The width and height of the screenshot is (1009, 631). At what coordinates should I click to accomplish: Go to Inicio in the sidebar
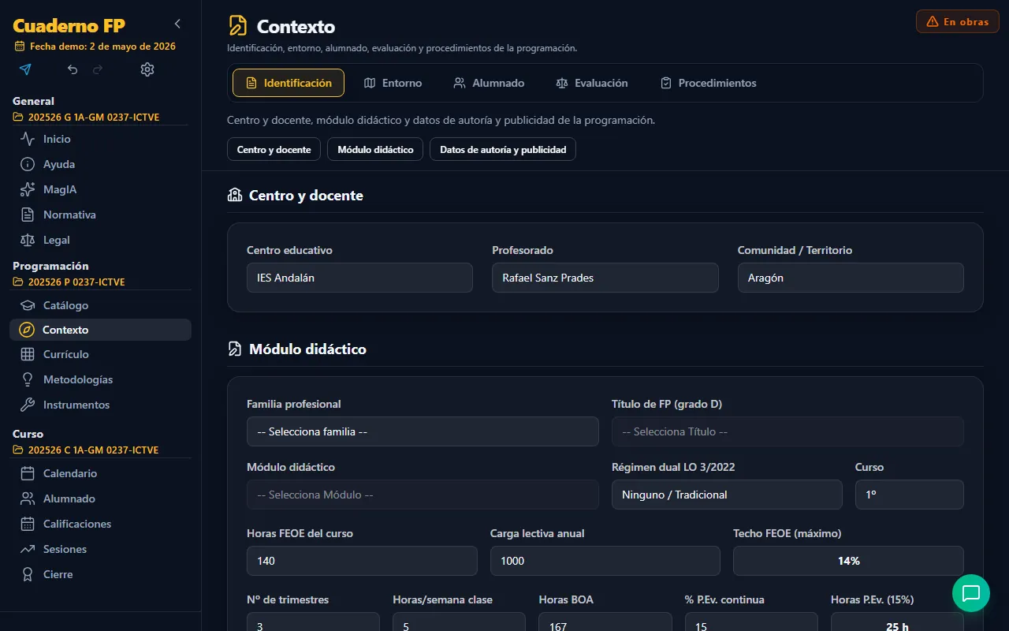click(x=100, y=139)
